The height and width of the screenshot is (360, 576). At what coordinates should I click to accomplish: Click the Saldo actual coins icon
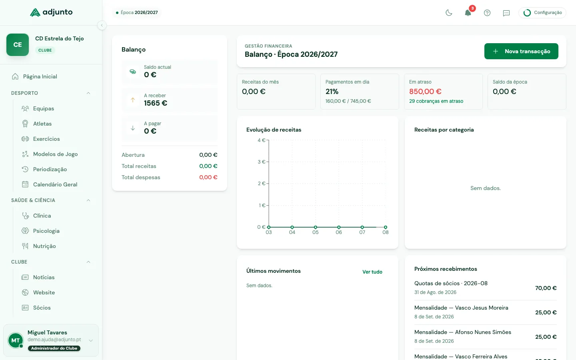tap(133, 72)
